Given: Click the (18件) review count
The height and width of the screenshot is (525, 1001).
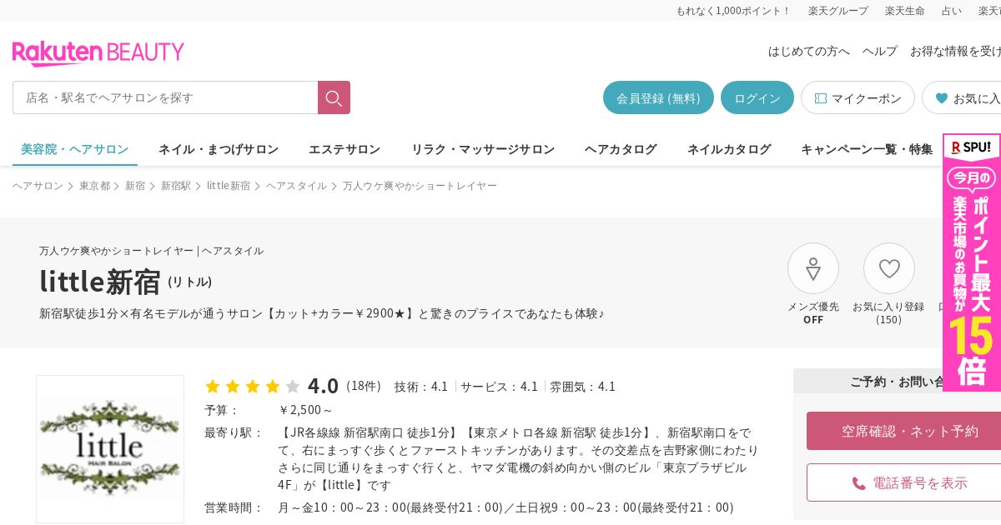Looking at the screenshot, I should pos(363,386).
